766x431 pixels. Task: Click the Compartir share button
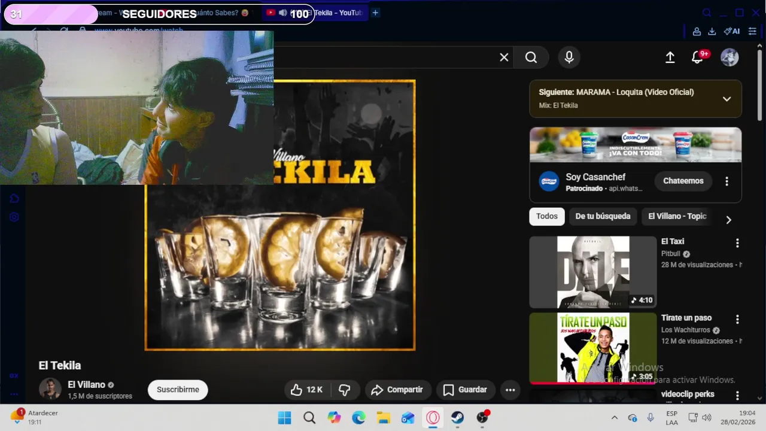[397, 390]
